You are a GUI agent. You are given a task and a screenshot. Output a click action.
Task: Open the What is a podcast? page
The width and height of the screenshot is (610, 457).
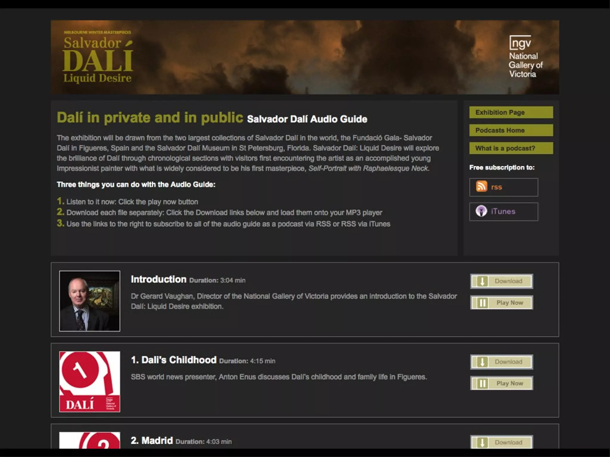[511, 148]
